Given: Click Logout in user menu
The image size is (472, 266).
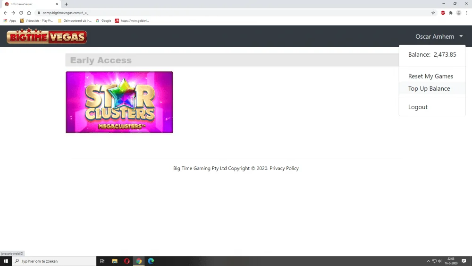Looking at the screenshot, I should click(x=418, y=107).
